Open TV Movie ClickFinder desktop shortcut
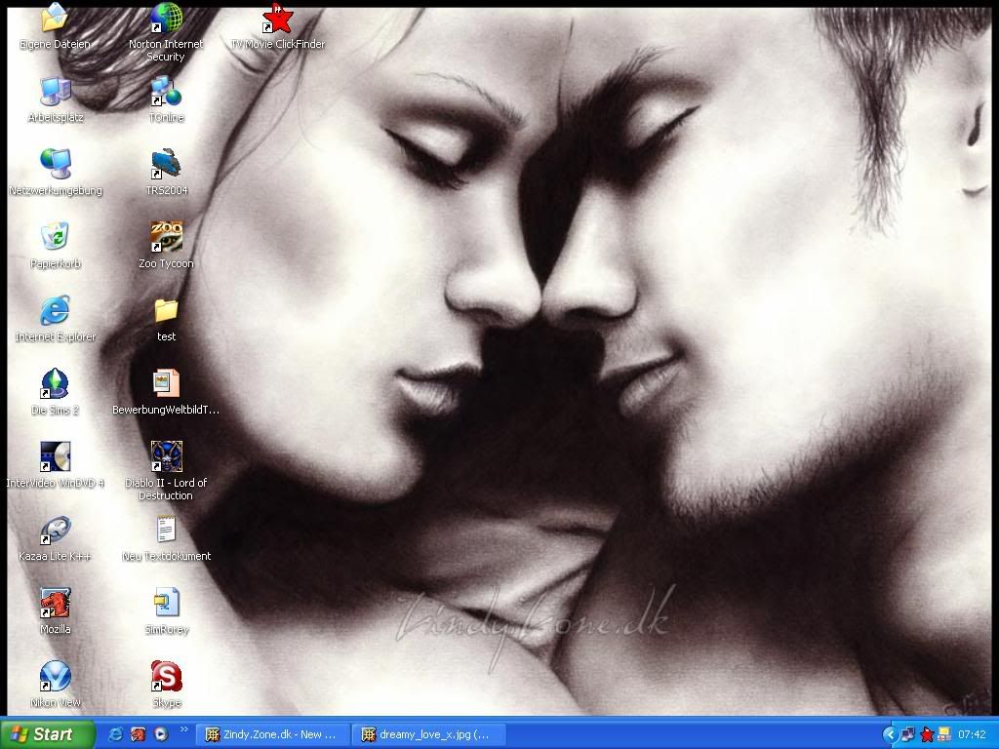Screen dimensions: 999x749 point(278,20)
